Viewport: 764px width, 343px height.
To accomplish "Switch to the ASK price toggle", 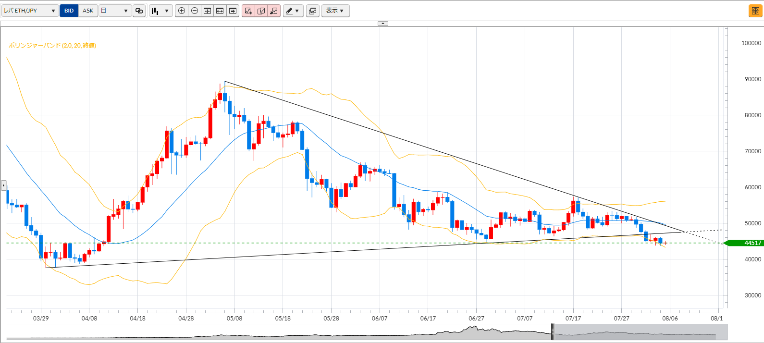I will pyautogui.click(x=88, y=11).
